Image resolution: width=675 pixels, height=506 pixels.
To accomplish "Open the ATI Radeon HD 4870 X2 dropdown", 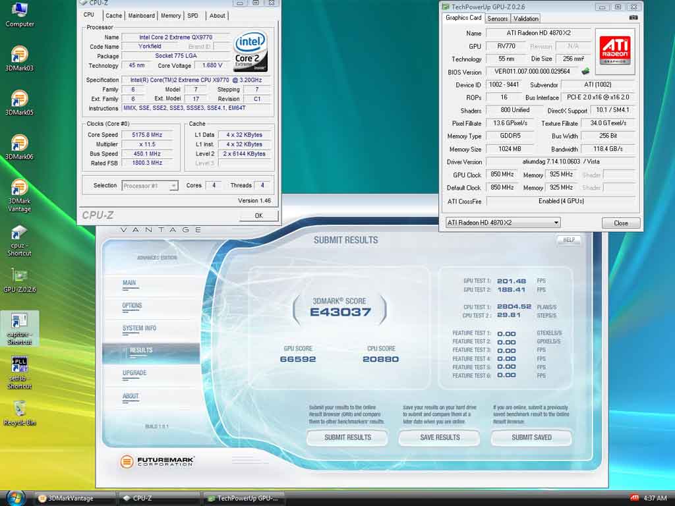I will pyautogui.click(x=503, y=223).
